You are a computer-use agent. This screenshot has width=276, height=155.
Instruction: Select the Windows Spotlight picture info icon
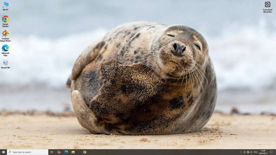point(268,7)
